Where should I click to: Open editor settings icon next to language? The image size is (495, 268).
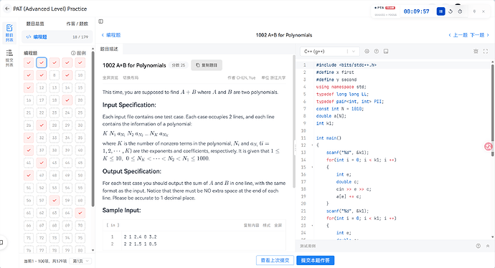pyautogui.click(x=367, y=51)
